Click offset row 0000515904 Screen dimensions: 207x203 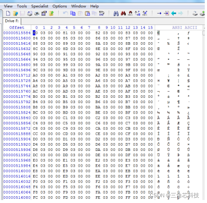coord(17,139)
